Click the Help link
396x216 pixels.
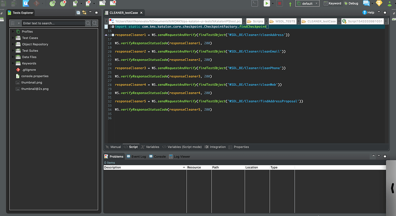coord(368,13)
